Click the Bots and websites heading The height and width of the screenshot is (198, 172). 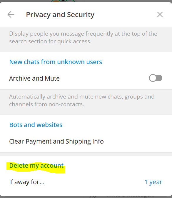click(36, 125)
